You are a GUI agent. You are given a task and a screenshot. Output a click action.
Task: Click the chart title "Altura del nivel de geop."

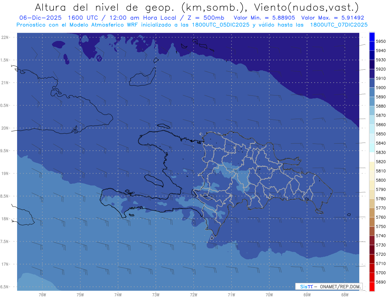click(105, 7)
